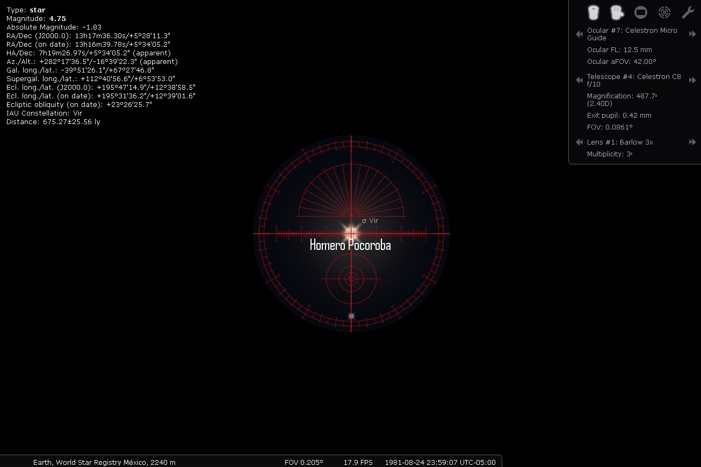Click the 'RA/Dec (on date)' coordinates line
Screen dimensions: 701x467
(x=89, y=45)
